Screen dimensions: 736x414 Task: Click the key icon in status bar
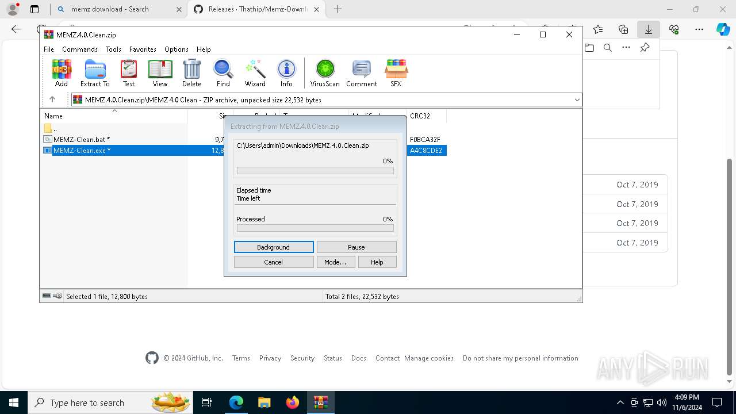pyautogui.click(x=57, y=296)
